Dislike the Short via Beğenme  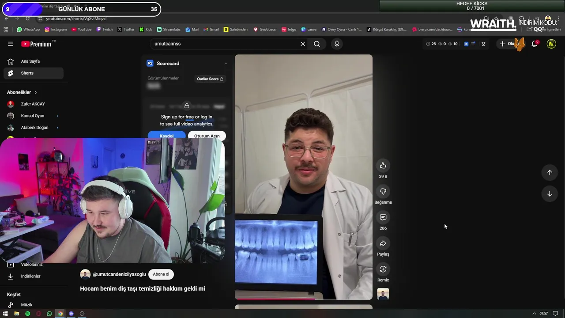click(383, 192)
